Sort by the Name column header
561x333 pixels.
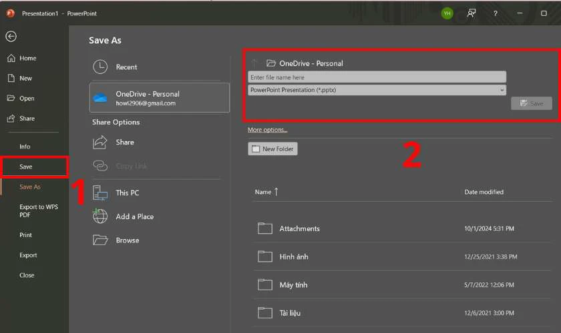[266, 192]
